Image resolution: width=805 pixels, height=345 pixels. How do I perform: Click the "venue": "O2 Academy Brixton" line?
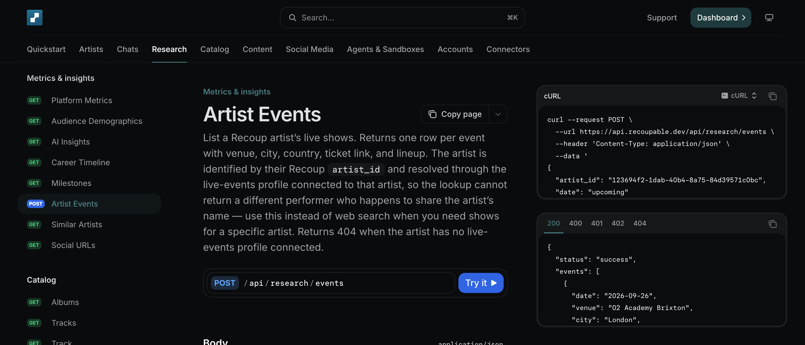(x=632, y=308)
